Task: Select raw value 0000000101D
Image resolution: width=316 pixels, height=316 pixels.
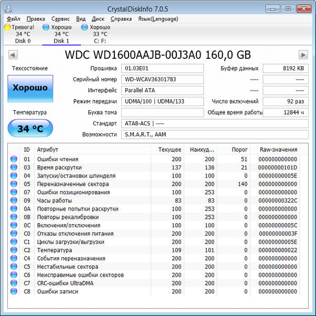Action: [x=278, y=167]
